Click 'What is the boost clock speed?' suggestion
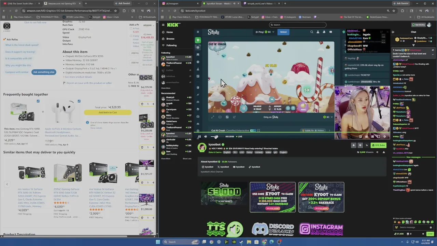Image resolution: width=437 pixels, height=246 pixels. [22, 45]
